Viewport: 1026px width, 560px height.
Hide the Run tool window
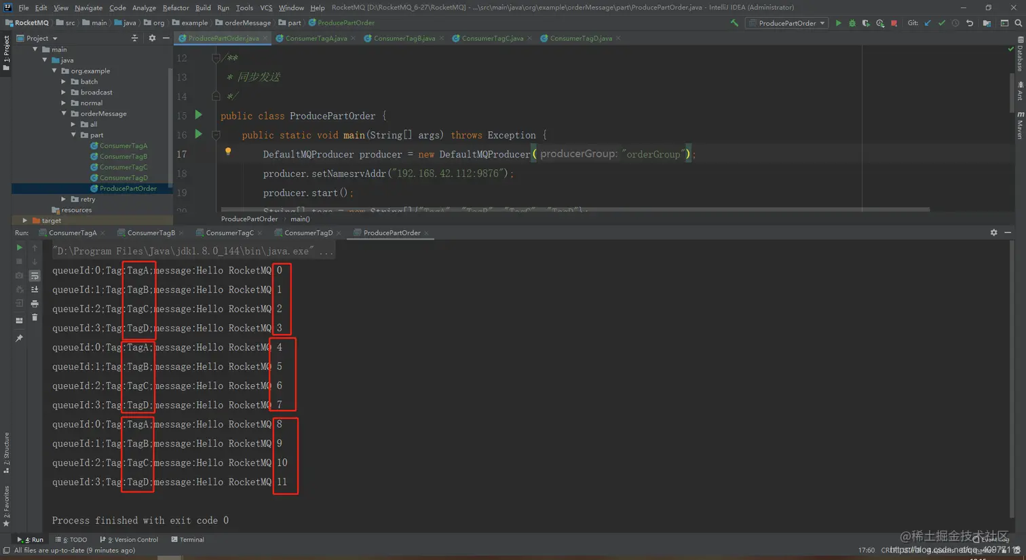coord(1008,233)
